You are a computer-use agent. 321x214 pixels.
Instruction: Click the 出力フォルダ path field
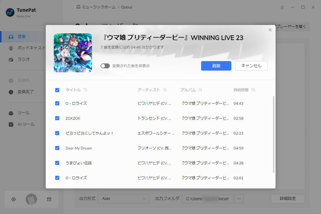(207, 199)
